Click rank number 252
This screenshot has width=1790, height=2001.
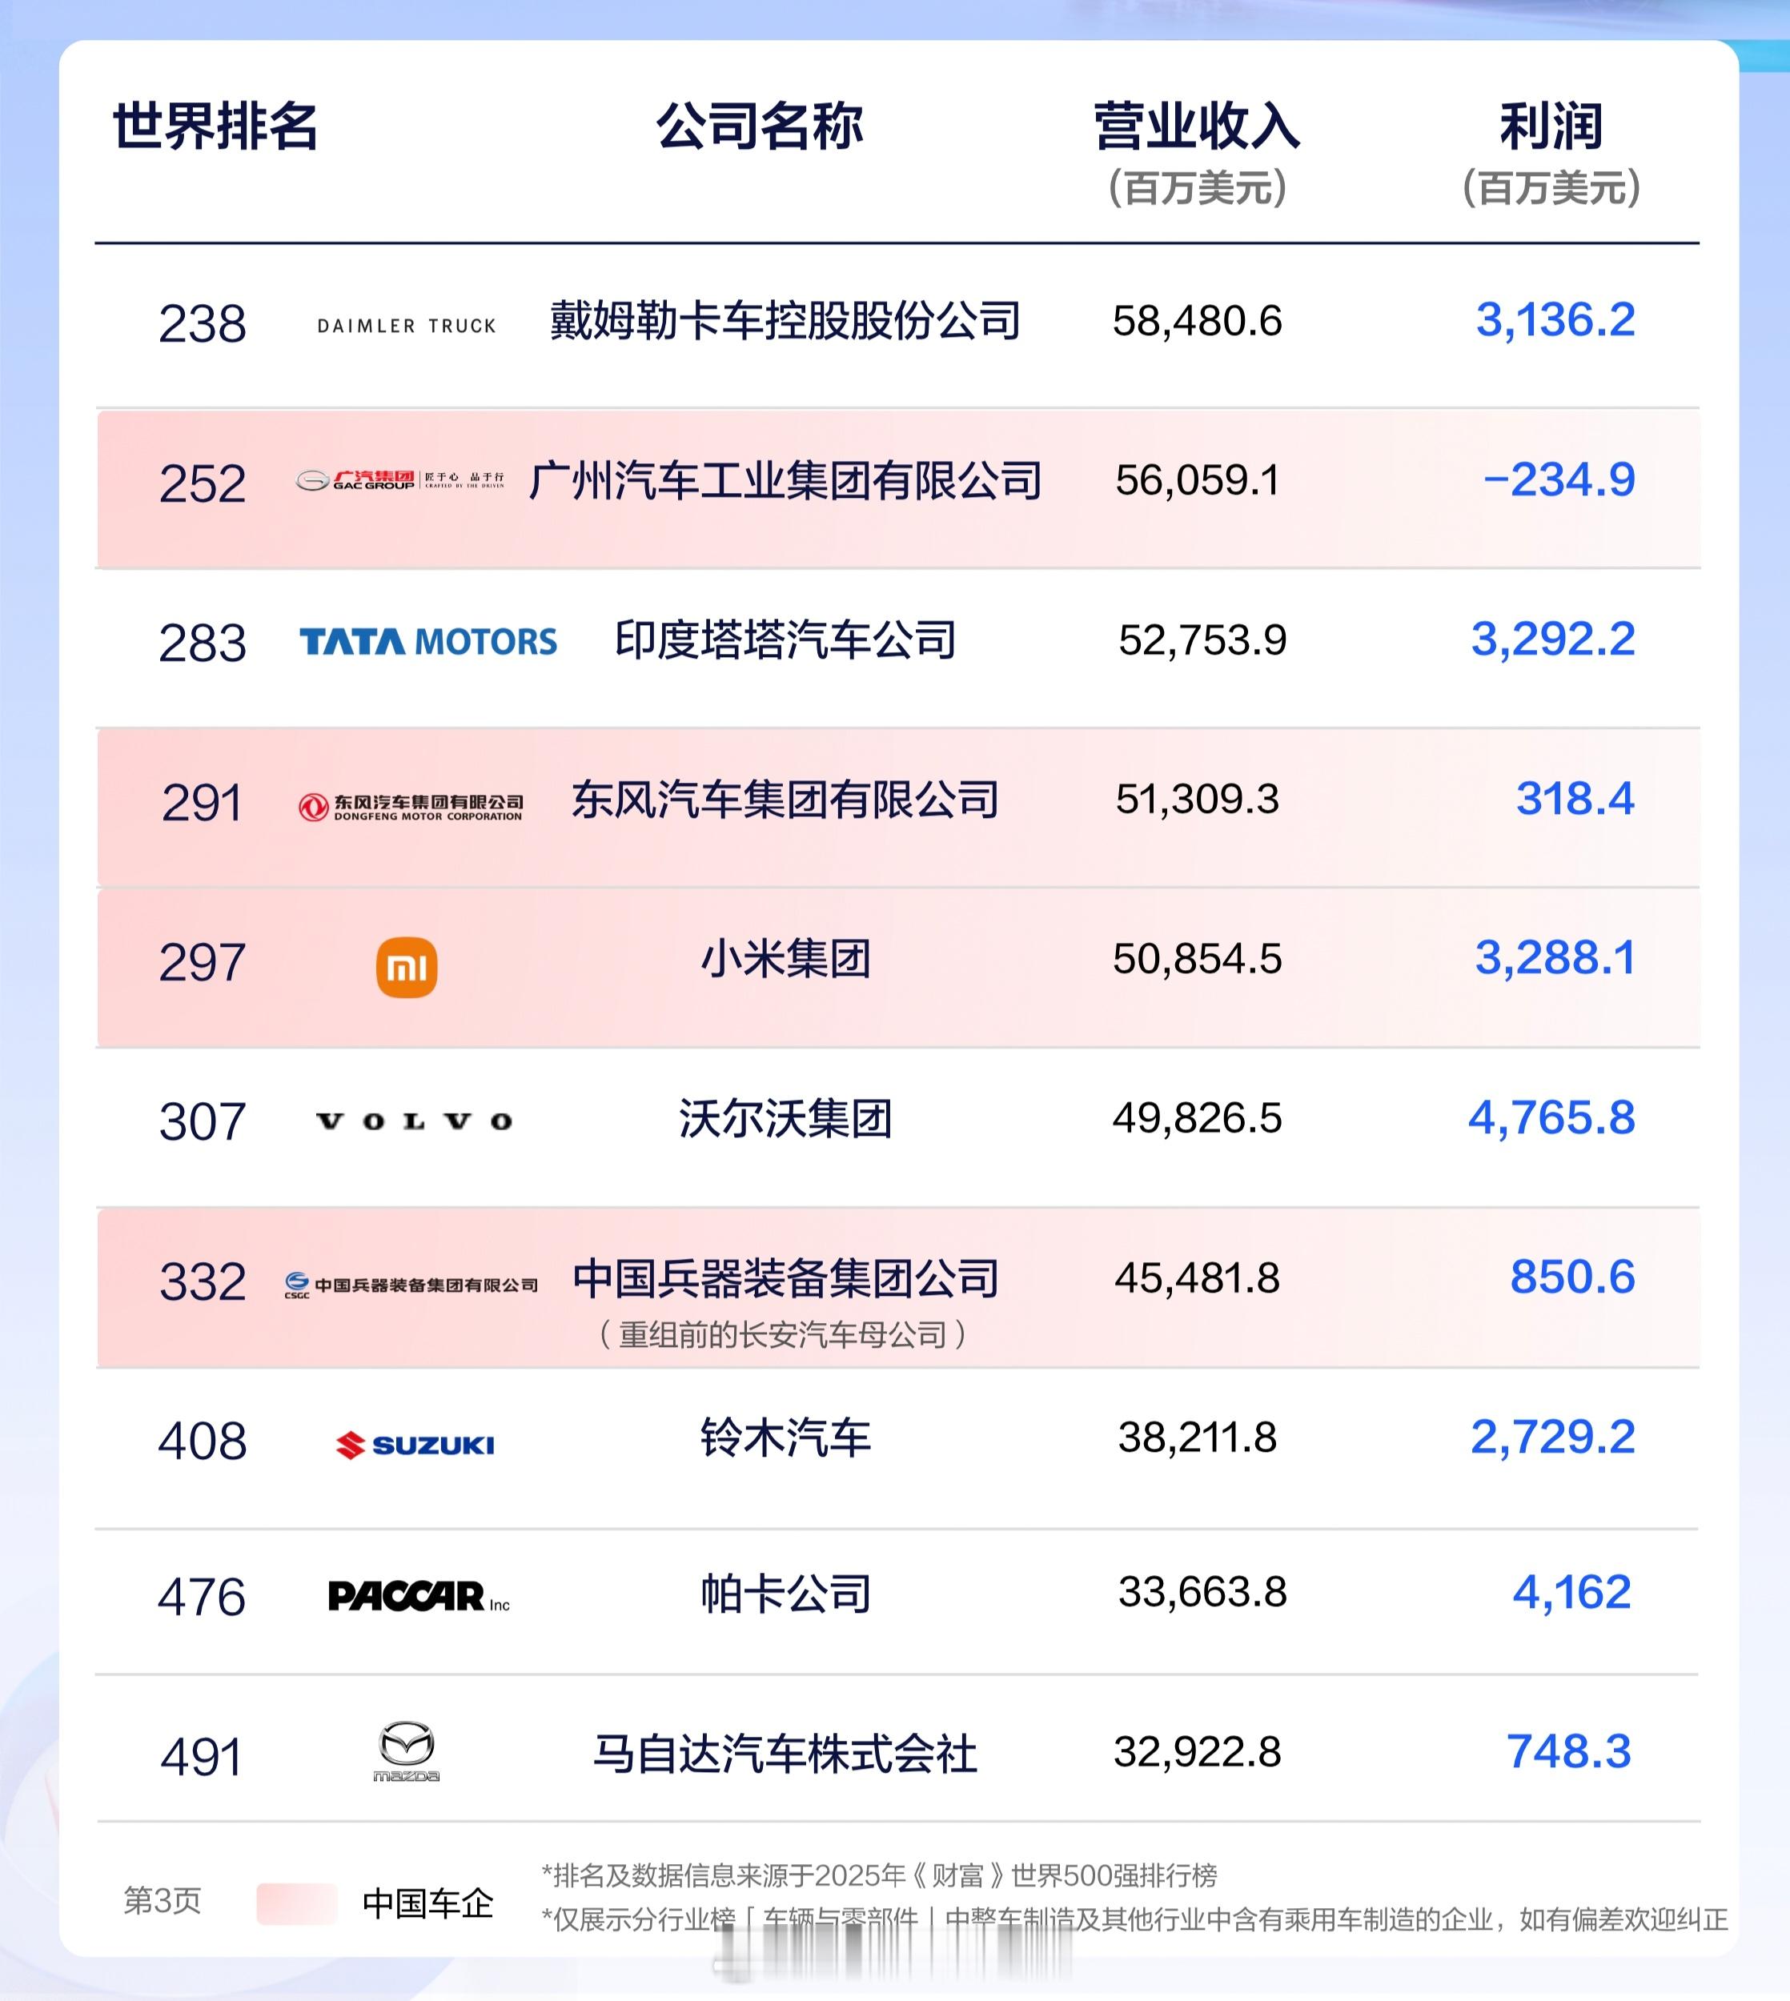coord(203,483)
